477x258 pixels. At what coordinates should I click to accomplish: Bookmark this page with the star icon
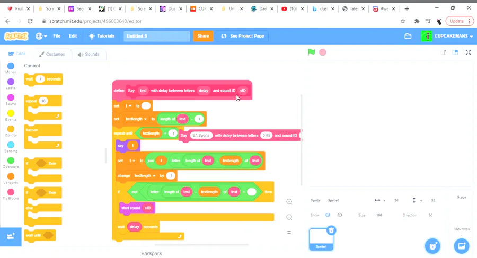point(403,21)
